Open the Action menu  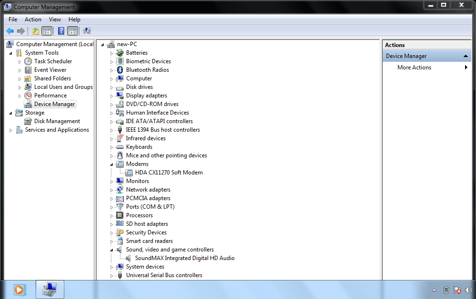tap(33, 19)
